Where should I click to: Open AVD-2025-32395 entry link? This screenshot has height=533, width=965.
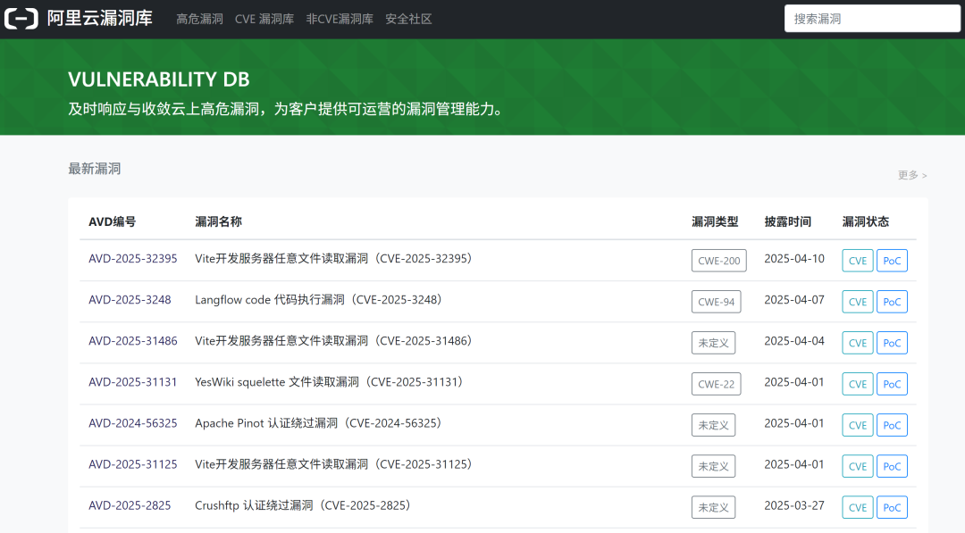tap(133, 259)
